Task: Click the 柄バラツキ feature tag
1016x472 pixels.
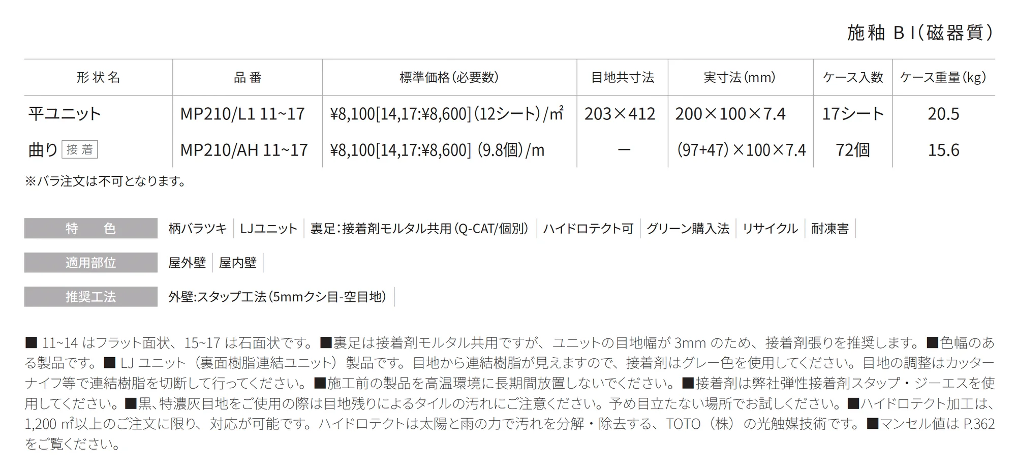Action: point(198,229)
